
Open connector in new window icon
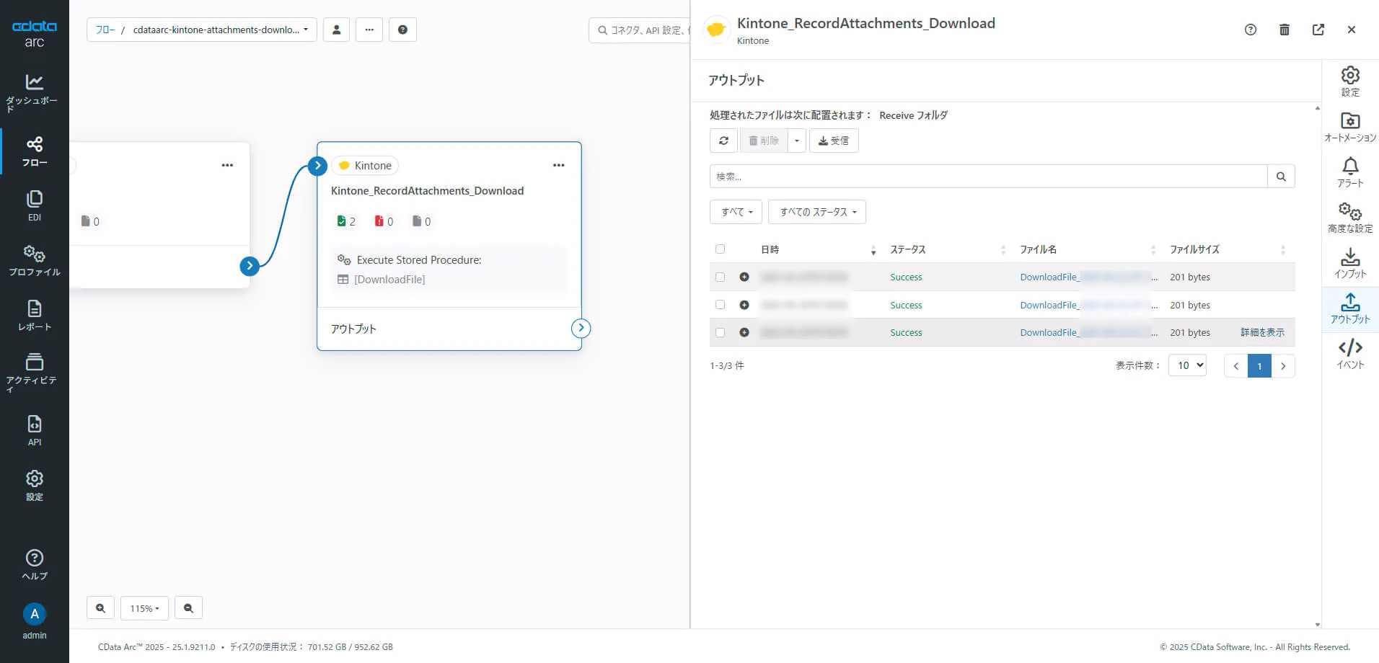pyautogui.click(x=1318, y=30)
